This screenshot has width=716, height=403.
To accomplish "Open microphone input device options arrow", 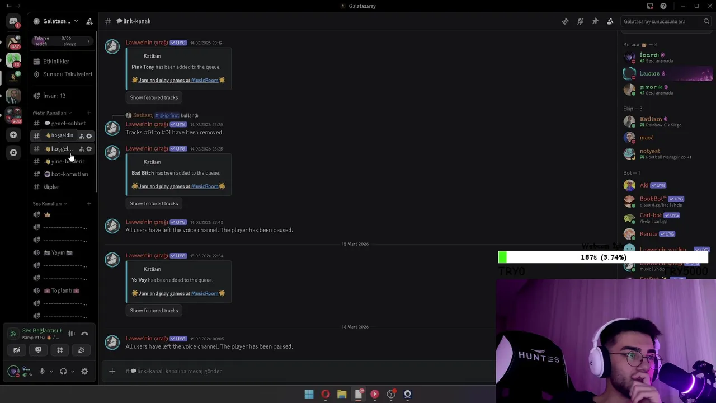I will pyautogui.click(x=51, y=371).
